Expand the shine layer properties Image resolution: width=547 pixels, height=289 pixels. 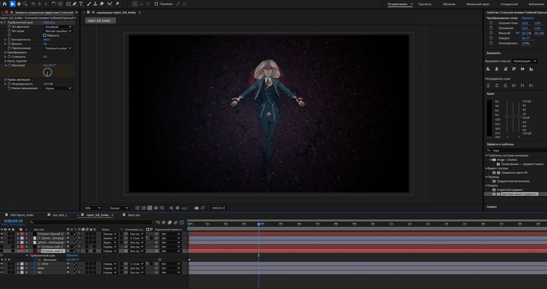[x=18, y=264]
